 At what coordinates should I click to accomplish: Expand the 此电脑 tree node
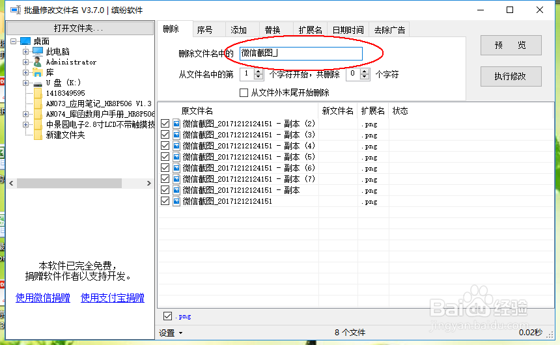click(x=25, y=51)
